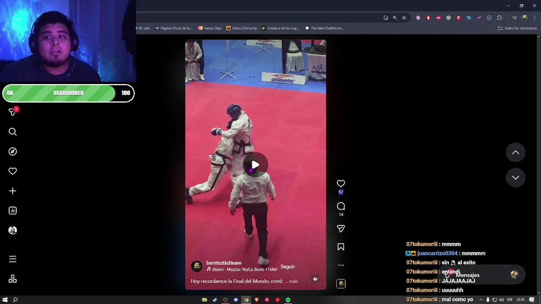Open floating Mensajes button
The height and width of the screenshot is (304, 541).
click(x=482, y=275)
